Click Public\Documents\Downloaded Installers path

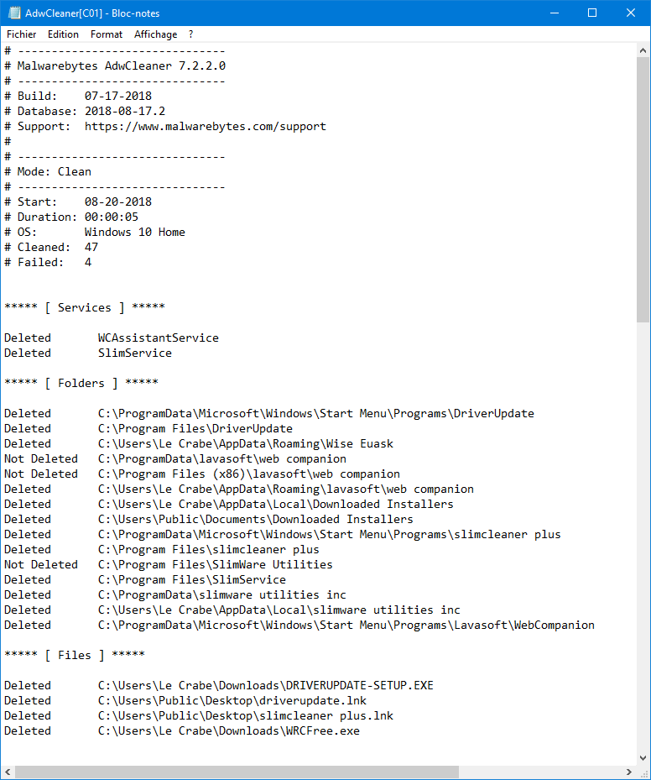click(255, 520)
